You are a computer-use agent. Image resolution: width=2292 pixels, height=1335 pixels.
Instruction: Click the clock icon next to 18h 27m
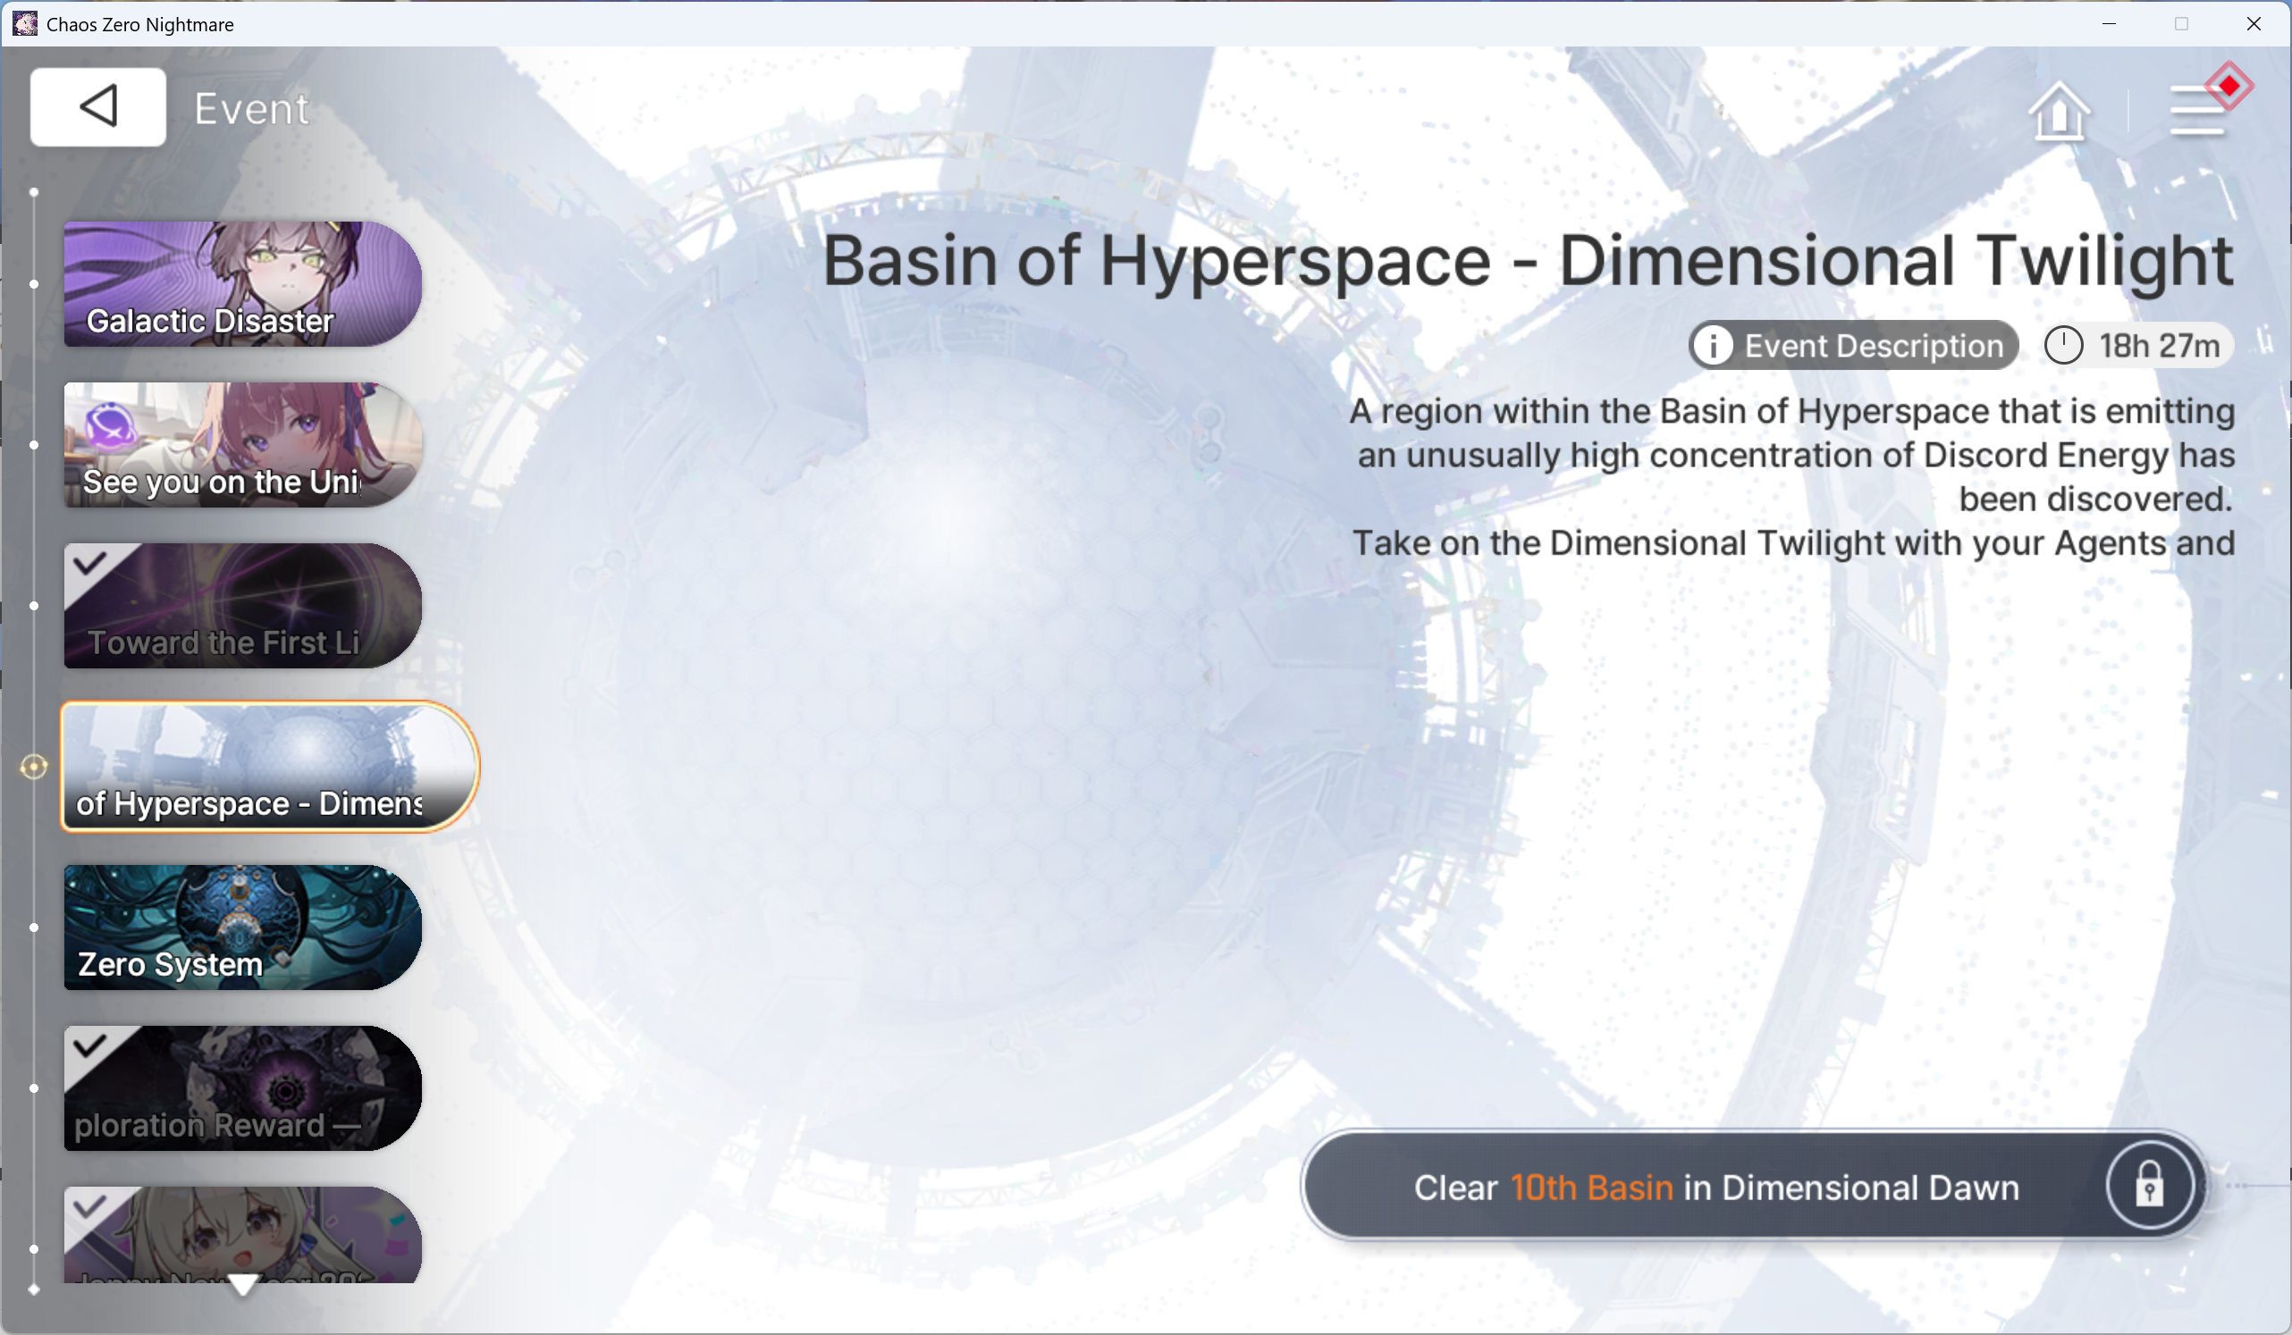point(2064,346)
